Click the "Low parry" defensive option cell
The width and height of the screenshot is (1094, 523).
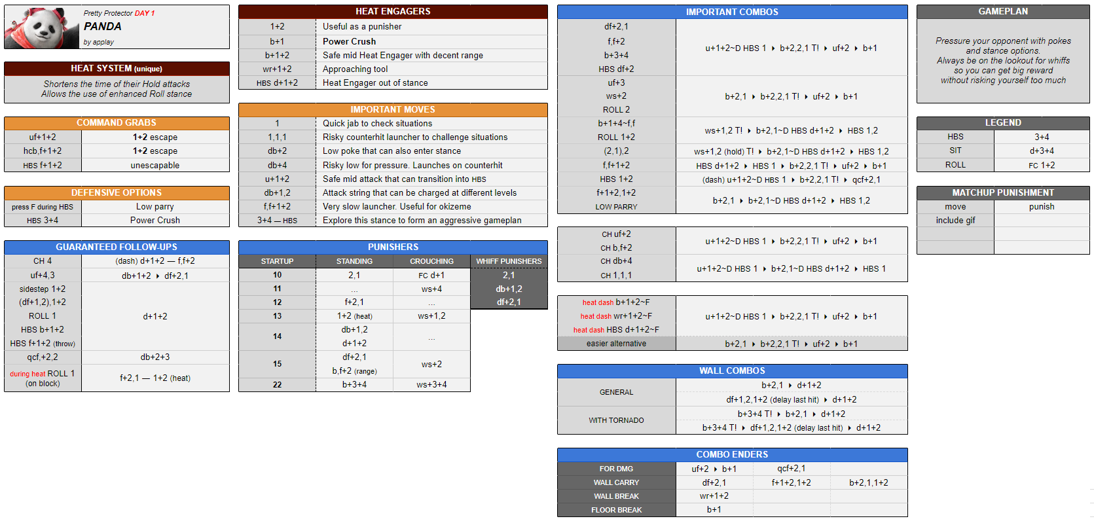(155, 206)
